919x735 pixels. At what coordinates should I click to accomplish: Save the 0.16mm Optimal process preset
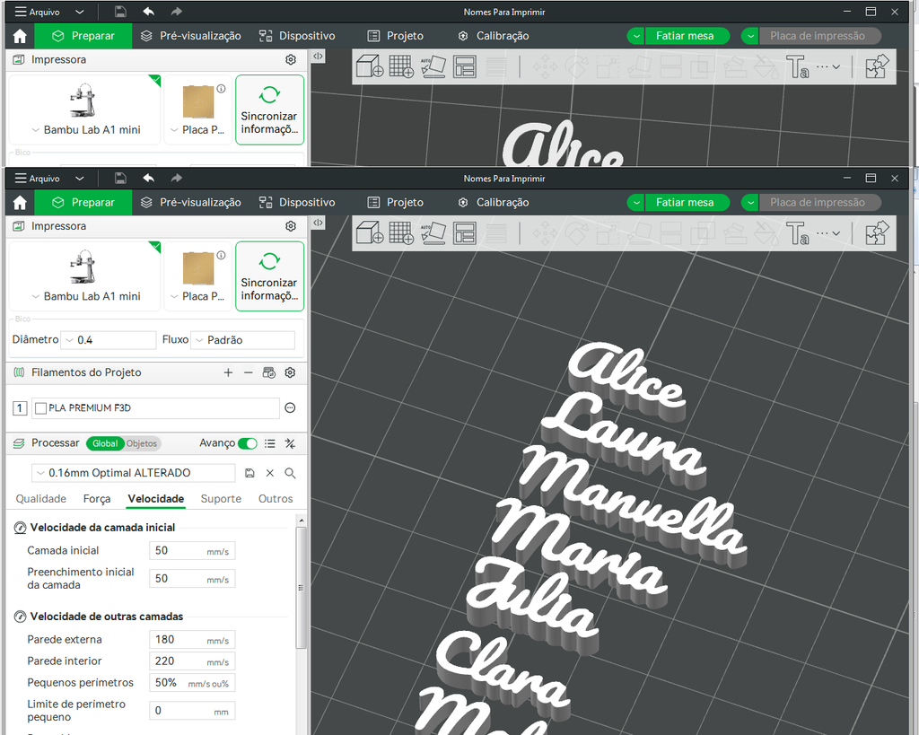coord(249,473)
